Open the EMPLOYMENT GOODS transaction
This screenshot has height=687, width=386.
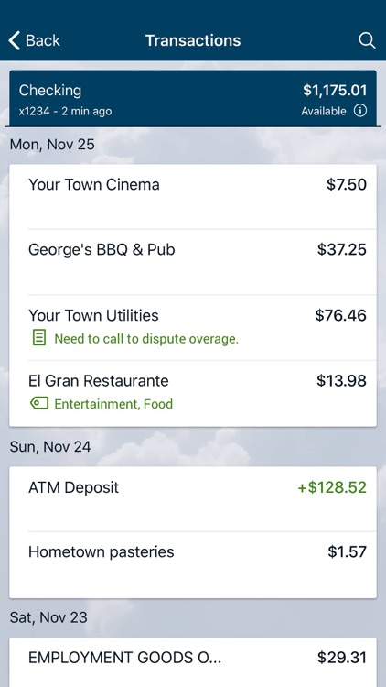coord(193,662)
